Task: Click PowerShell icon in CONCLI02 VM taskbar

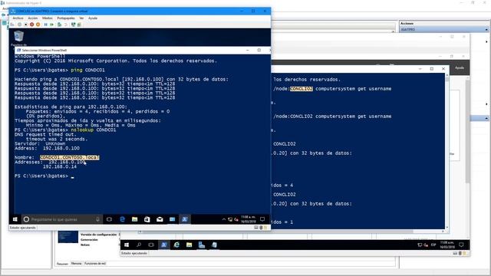Action: click(185, 219)
